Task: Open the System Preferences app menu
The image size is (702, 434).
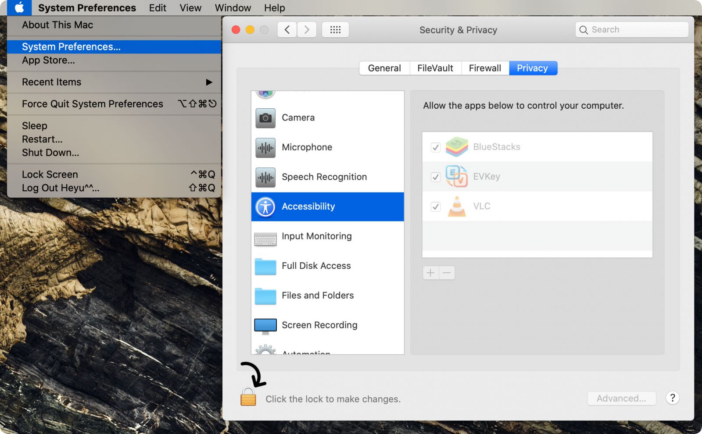Action: [87, 8]
